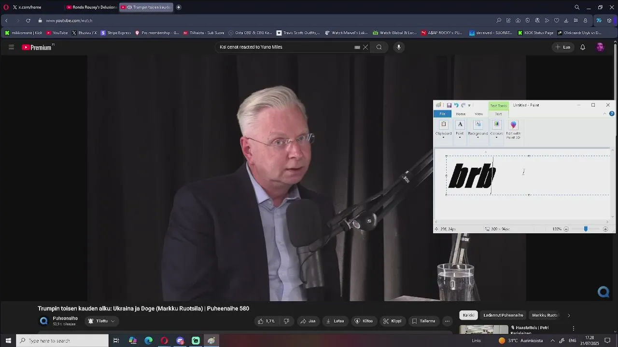Start YouTube voice search with the microphone
Image resolution: width=618 pixels, height=347 pixels.
399,47
